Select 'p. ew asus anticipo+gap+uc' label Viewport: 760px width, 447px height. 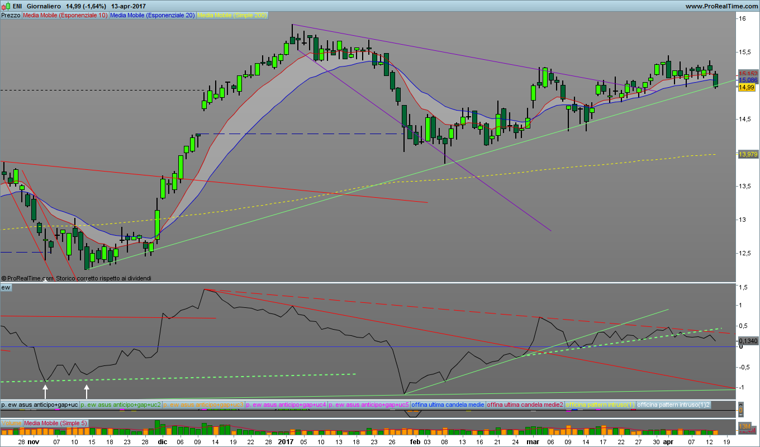pyautogui.click(x=40, y=404)
